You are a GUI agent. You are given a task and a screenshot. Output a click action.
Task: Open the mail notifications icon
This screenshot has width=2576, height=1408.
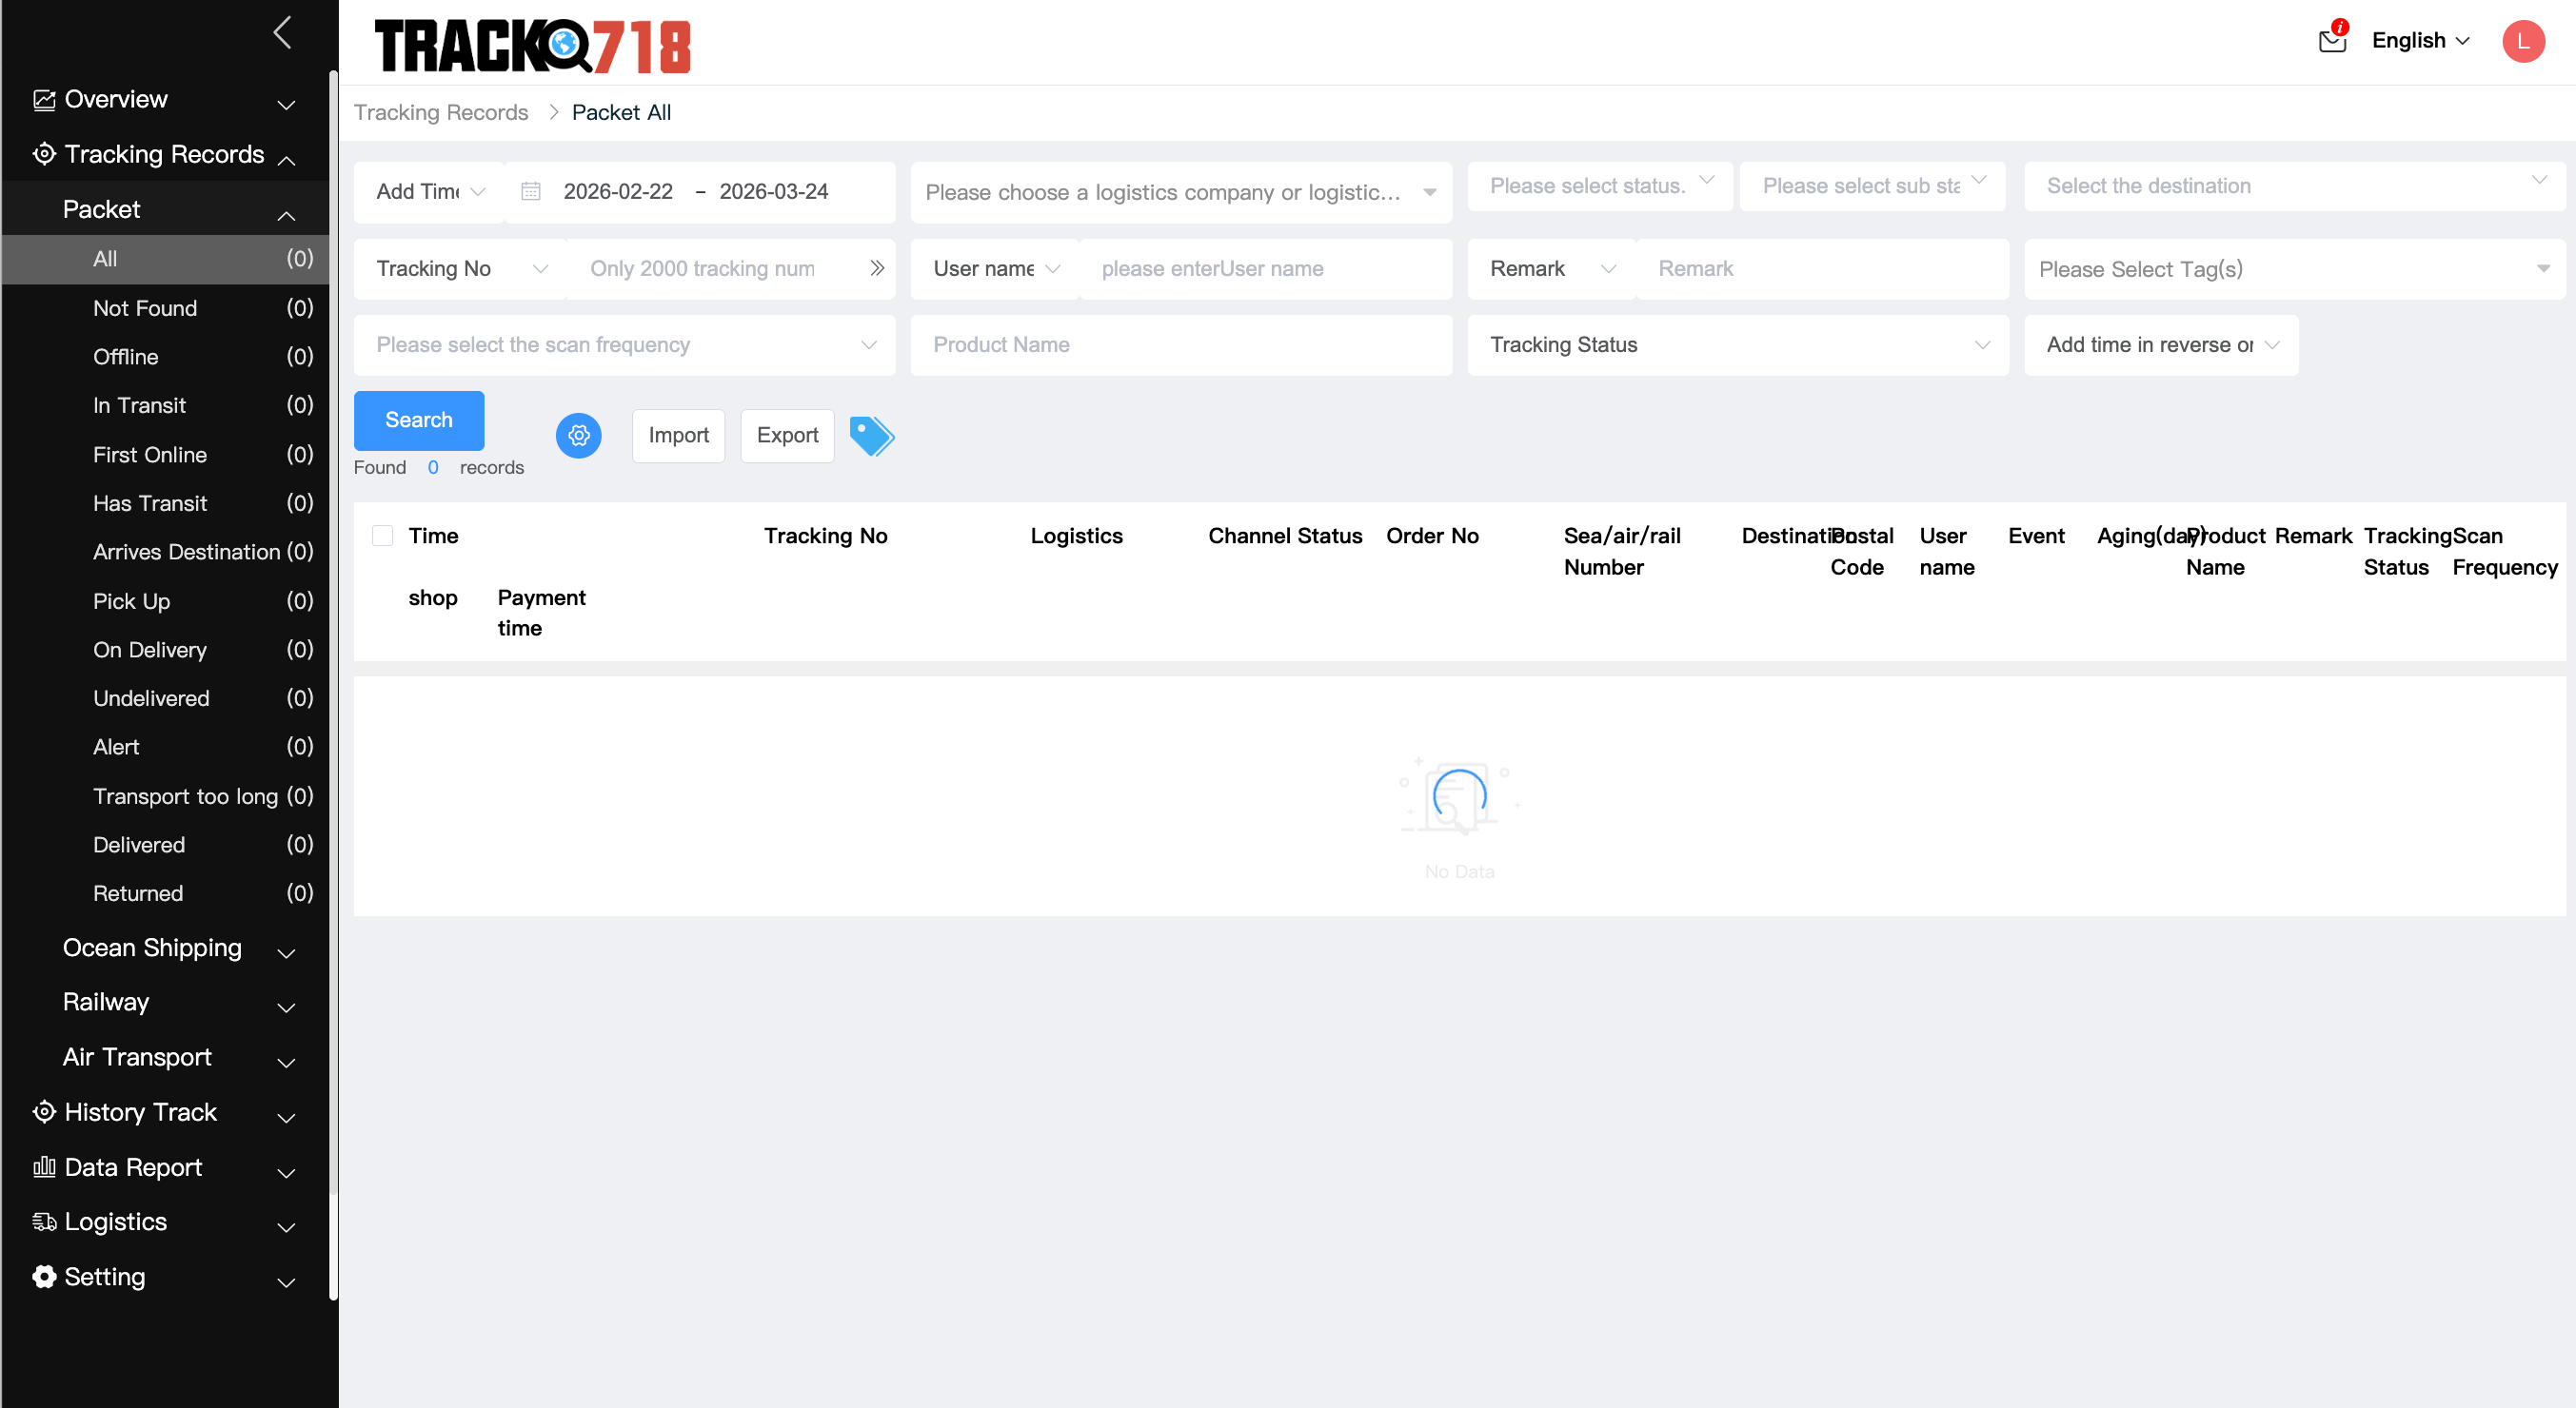(2332, 40)
